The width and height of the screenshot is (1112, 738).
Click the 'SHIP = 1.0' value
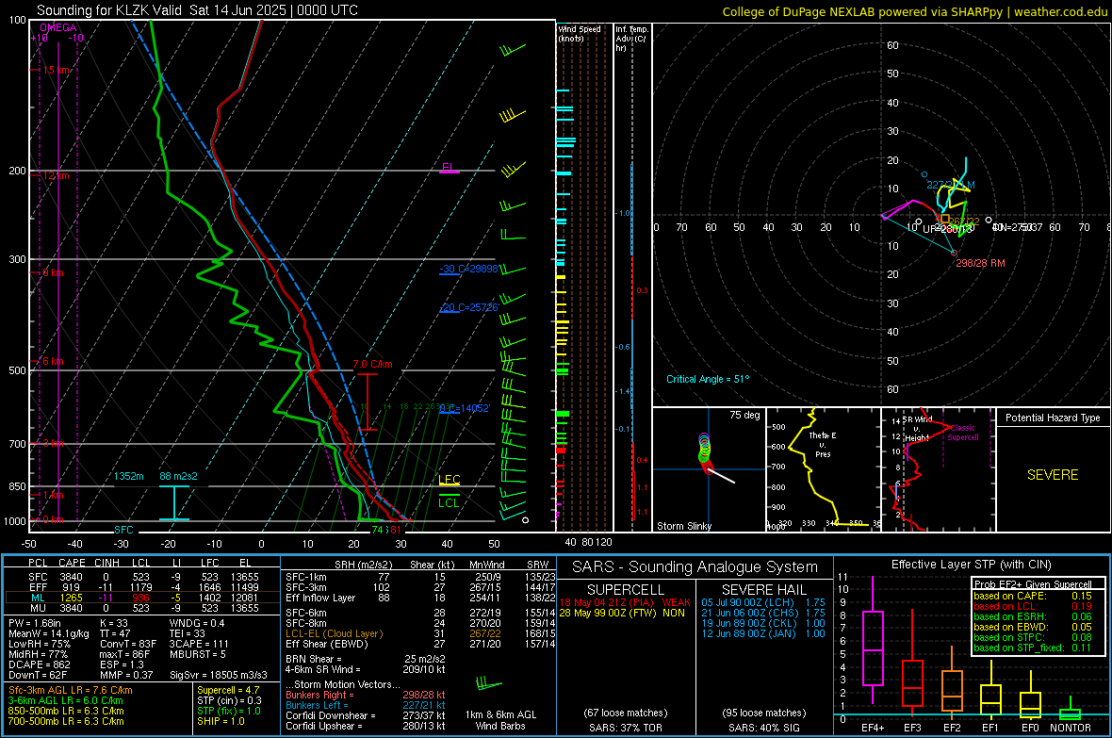click(x=221, y=721)
